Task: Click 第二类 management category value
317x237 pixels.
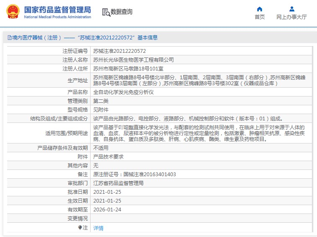Action: (101, 101)
